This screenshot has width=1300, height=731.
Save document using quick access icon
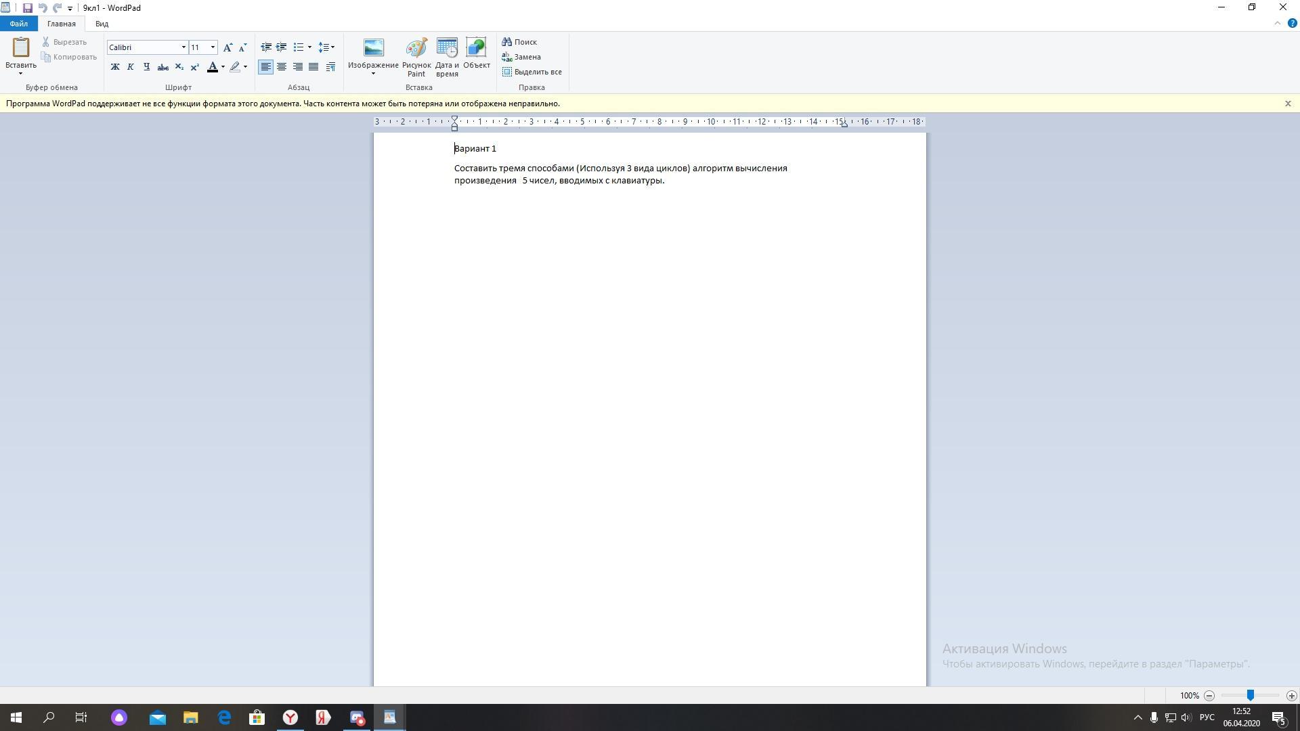27,8
